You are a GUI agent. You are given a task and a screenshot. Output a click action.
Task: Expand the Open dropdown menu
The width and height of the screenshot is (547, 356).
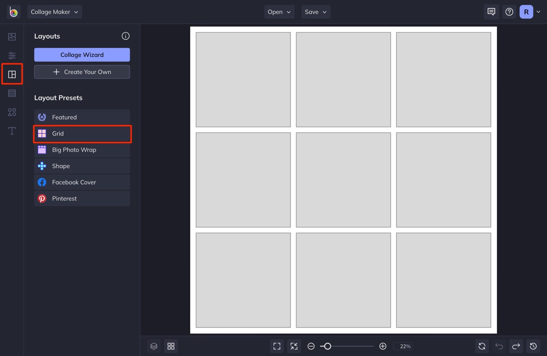(279, 12)
